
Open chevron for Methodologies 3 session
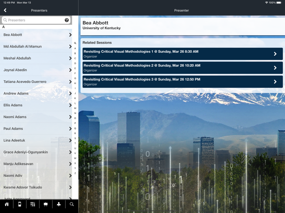pos(275,82)
